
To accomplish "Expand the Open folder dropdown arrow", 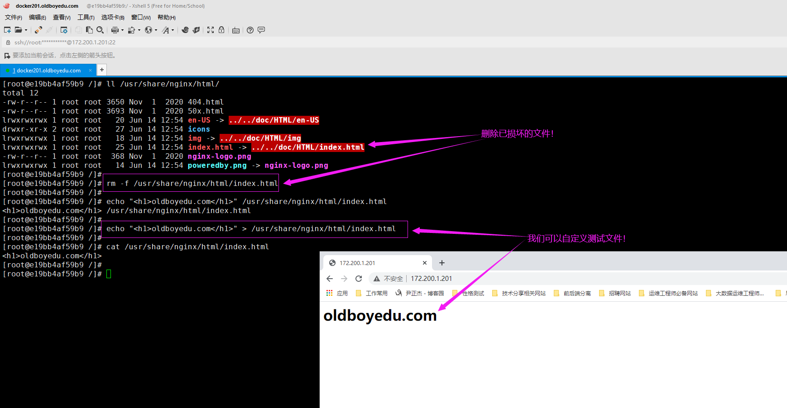I will tap(26, 30).
